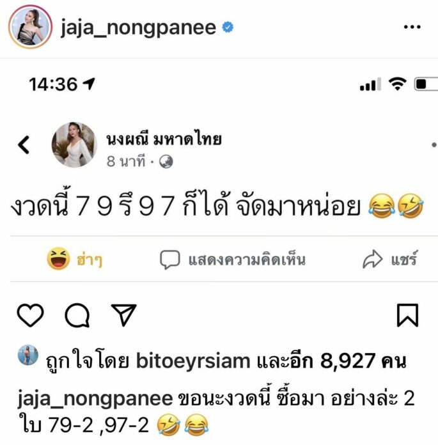
Task: Click the 8 นาที post timestamp
Action: [126, 162]
